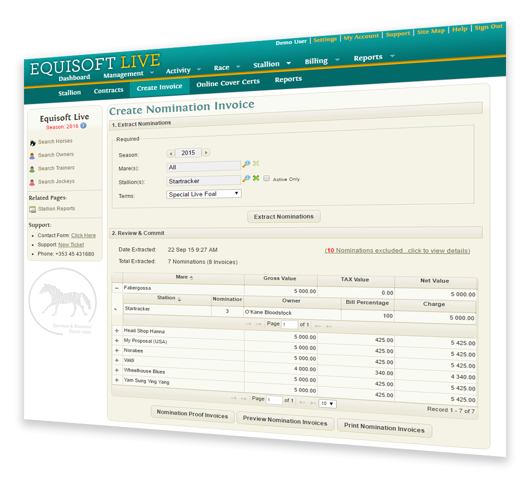
Task: Clear Startracker stallion with green X icon
Action: click(256, 178)
